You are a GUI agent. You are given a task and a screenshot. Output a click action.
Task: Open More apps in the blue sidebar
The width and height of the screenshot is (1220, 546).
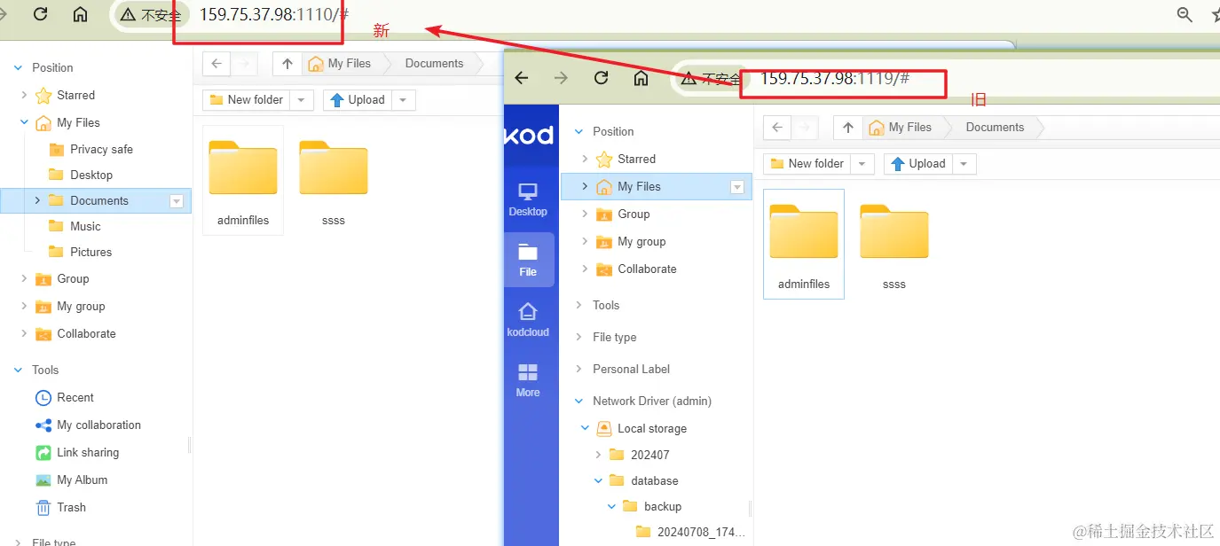(x=528, y=380)
